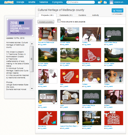The height and width of the screenshot is (135, 128).
Task: Open Lace of the Holy Mary title link
Action: click(x=69, y=126)
